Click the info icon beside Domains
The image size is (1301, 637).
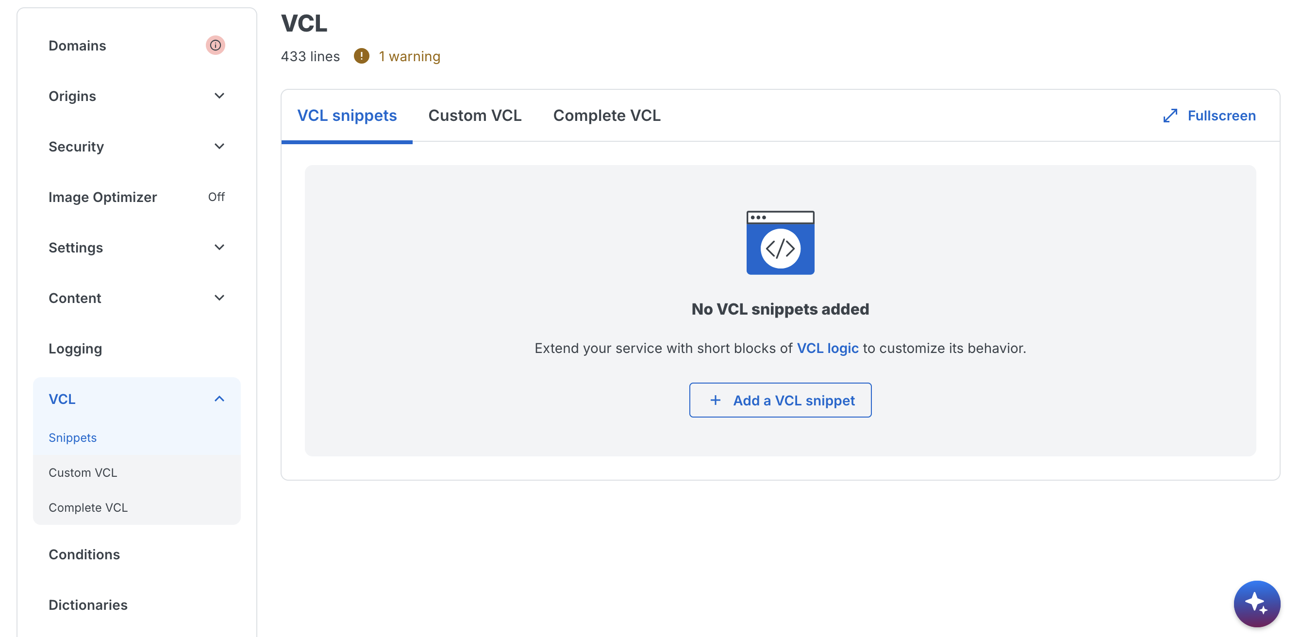coord(216,45)
